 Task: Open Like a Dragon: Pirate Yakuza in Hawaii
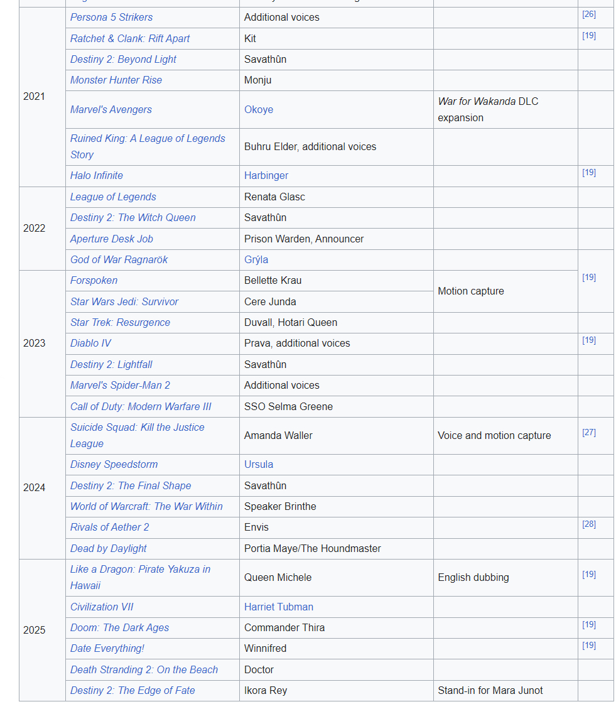(140, 577)
